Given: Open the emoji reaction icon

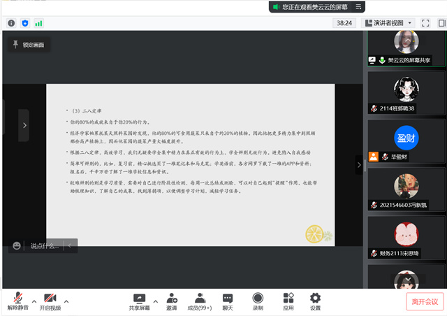Looking at the screenshot, I should click(17, 245).
